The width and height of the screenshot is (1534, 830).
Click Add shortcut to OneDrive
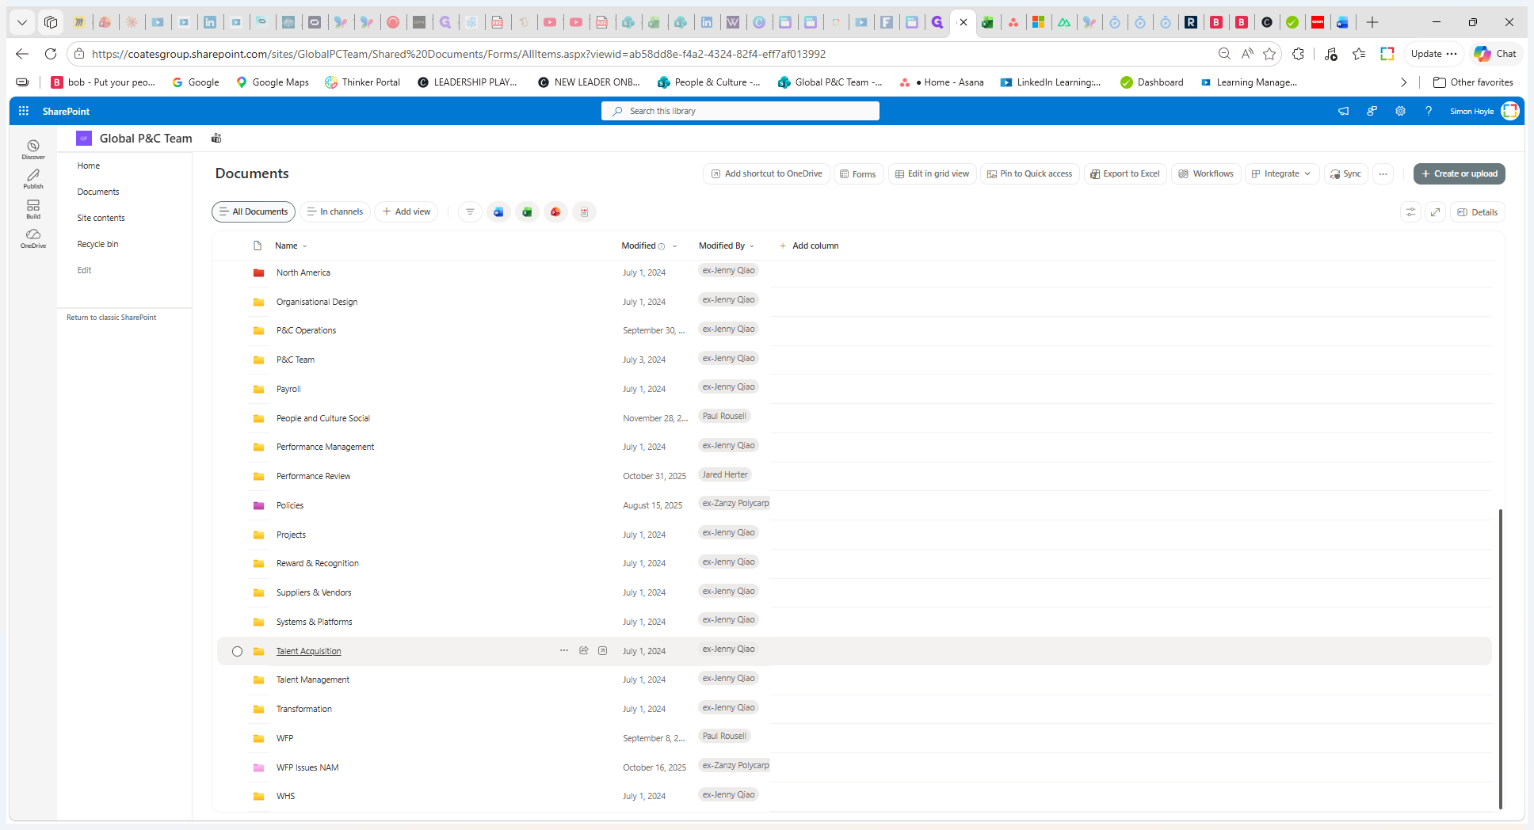pyautogui.click(x=766, y=174)
